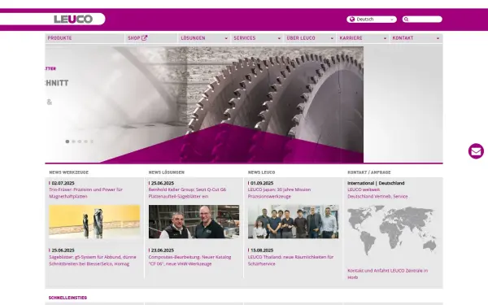488x305 pixels.
Task: Click the LEUCO Japan group photo
Action: (x=293, y=221)
